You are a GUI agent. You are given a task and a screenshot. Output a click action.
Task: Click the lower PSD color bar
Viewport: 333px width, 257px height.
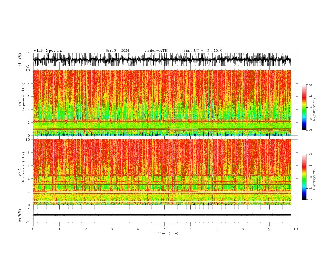click(304, 177)
